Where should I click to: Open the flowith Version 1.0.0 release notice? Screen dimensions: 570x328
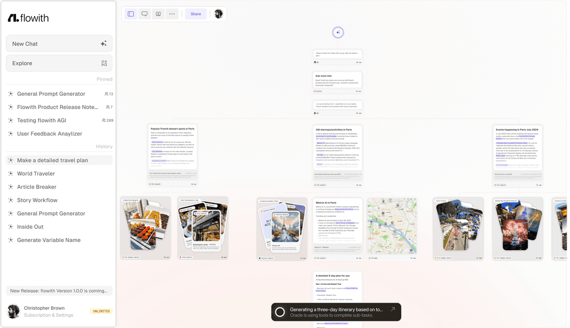point(58,290)
